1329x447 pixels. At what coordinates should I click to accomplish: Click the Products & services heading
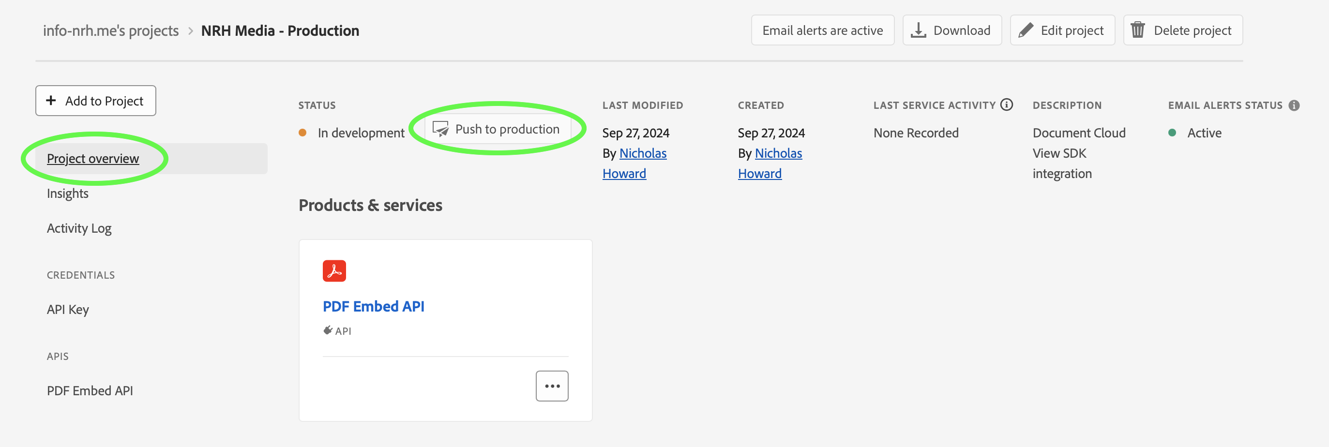click(x=370, y=205)
